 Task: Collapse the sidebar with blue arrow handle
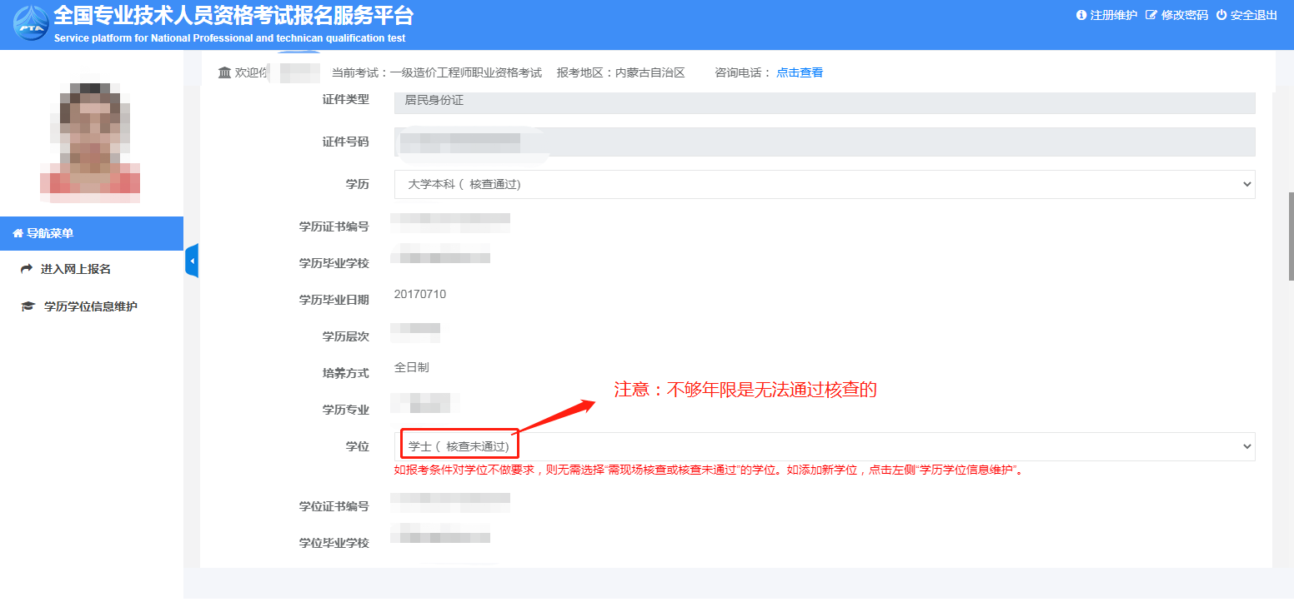click(x=192, y=261)
